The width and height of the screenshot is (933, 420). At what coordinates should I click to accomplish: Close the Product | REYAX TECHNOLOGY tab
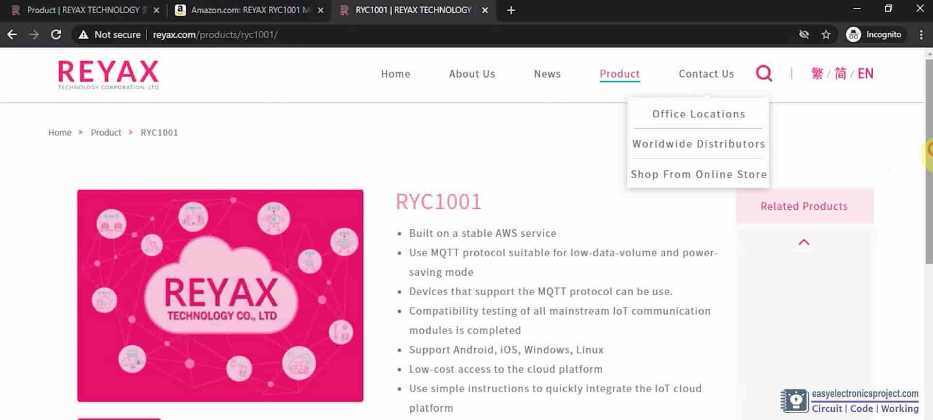click(x=156, y=10)
